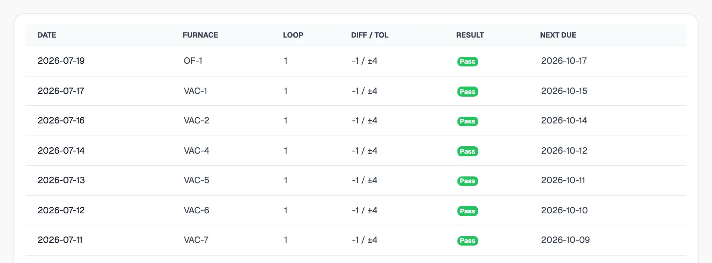The image size is (712, 263).
Task: Click the Pass badge for VAC-7
Action: click(x=468, y=241)
